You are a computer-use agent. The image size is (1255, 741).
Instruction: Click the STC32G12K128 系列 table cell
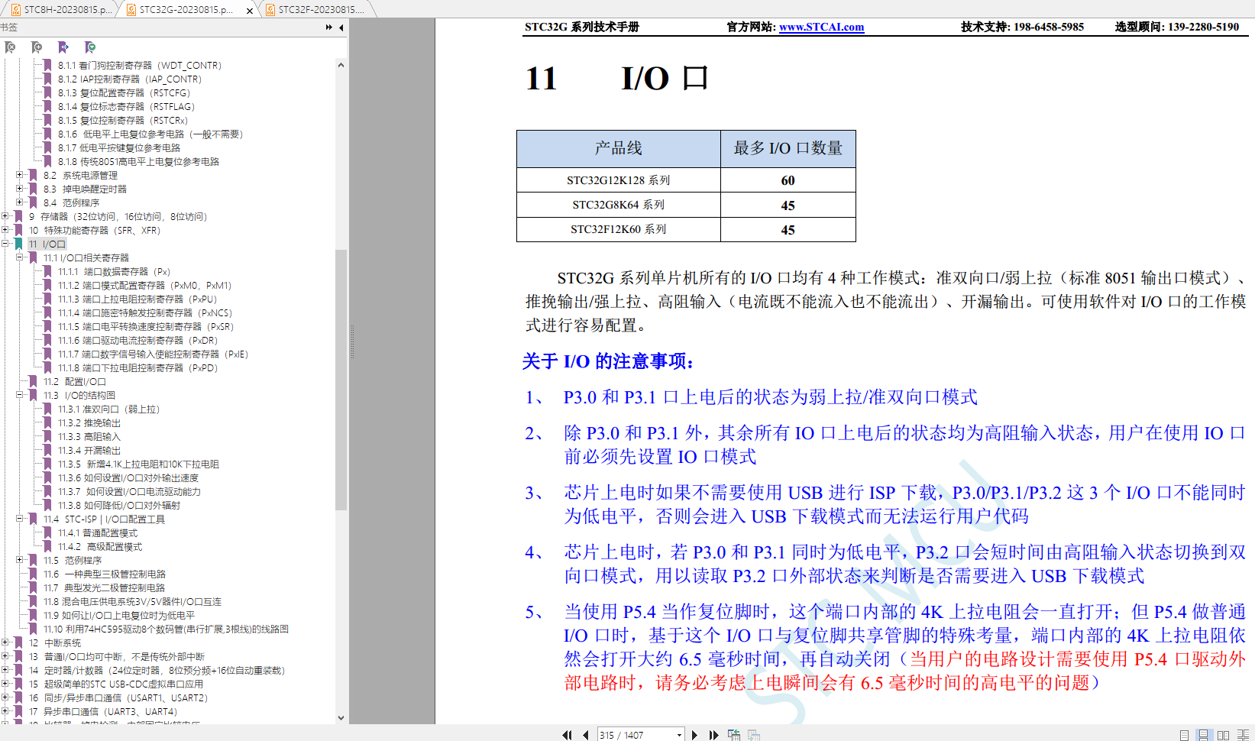(x=619, y=180)
